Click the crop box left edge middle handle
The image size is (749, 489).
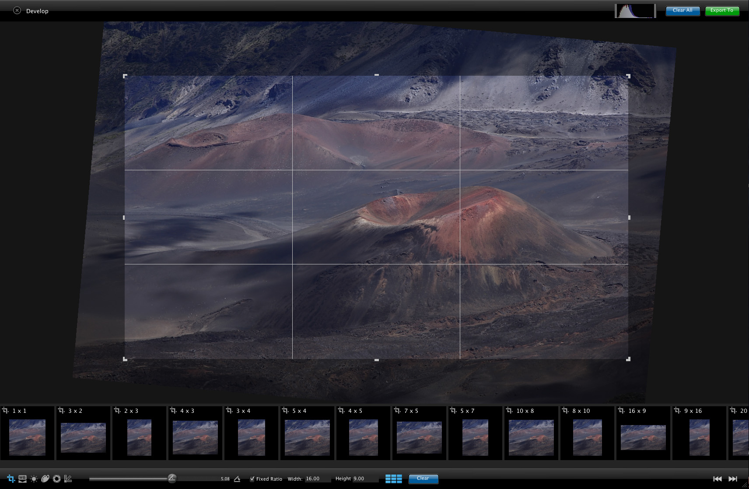point(124,218)
